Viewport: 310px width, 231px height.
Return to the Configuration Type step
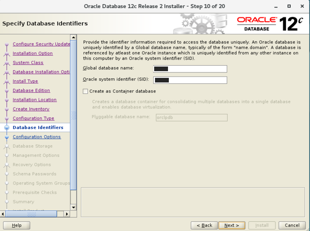(x=34, y=118)
